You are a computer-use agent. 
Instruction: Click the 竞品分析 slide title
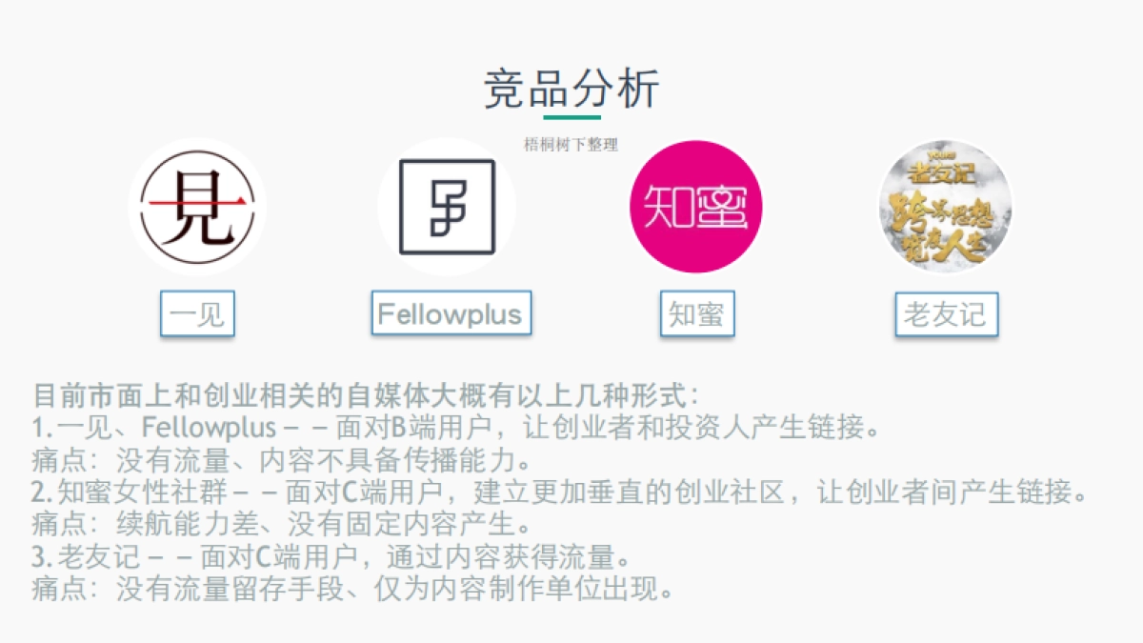pos(571,90)
